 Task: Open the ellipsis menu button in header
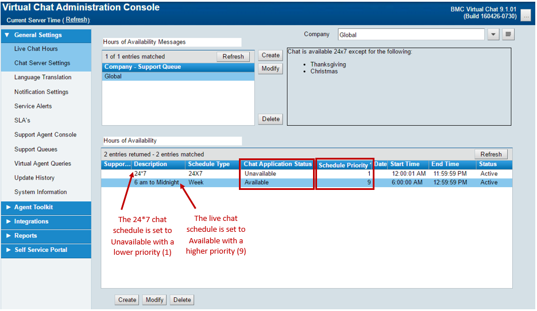[526, 15]
